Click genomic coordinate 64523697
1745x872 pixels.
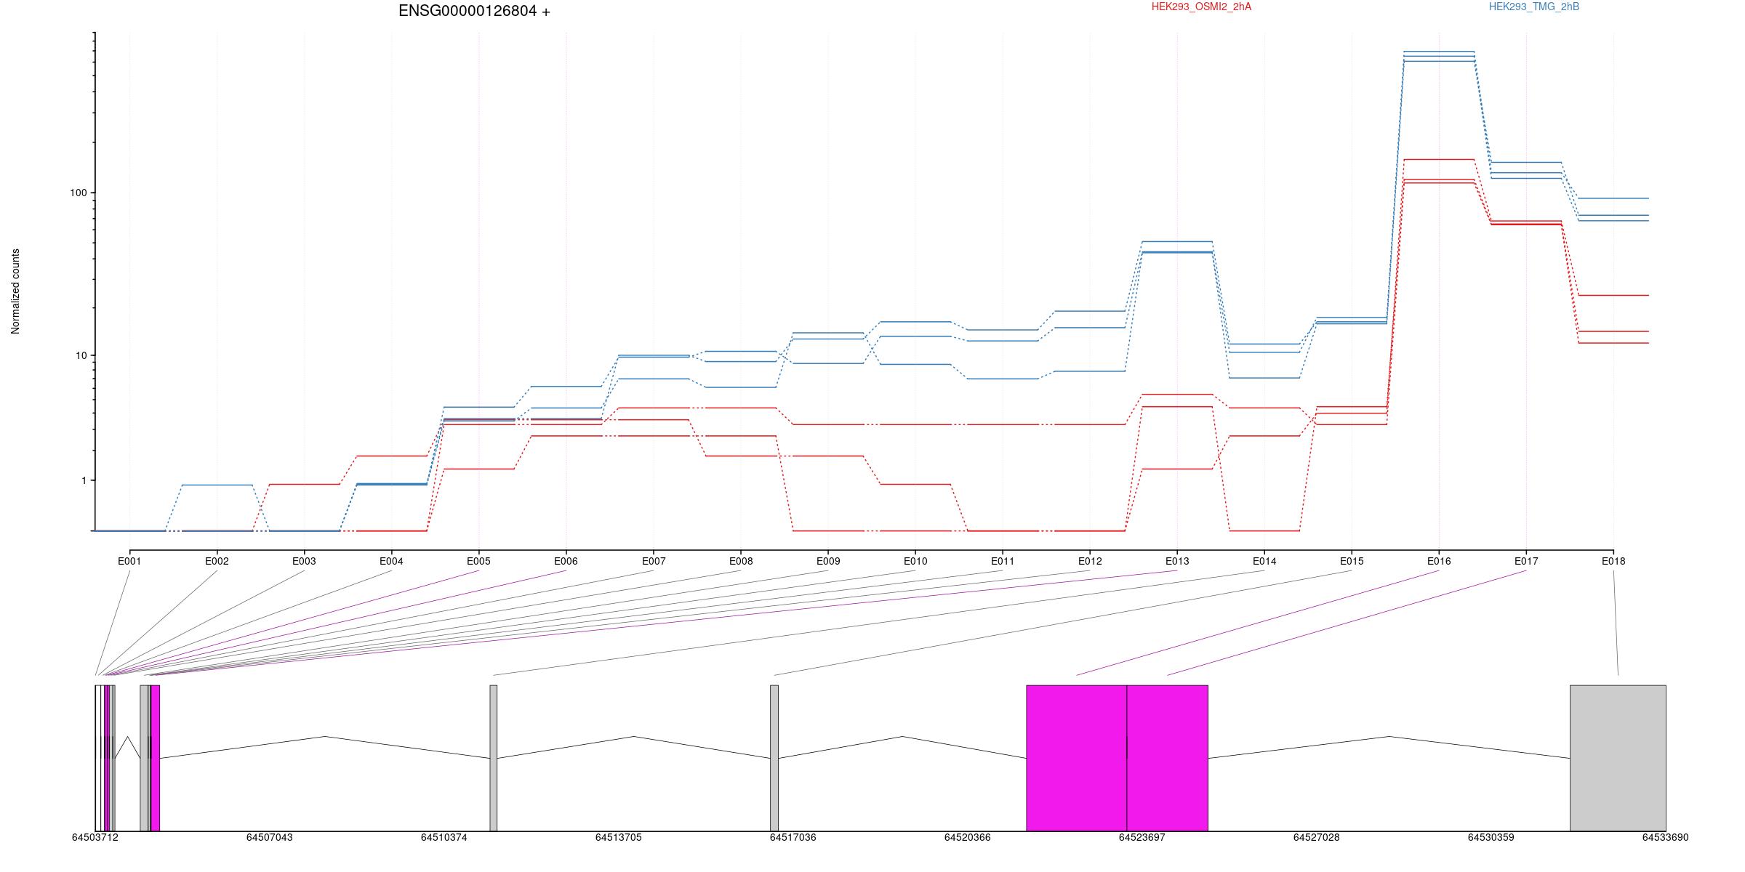[x=1142, y=837]
